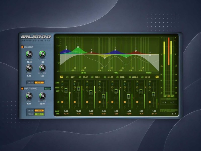
Task: Click the band 8 threshold value -31.19
Action: [154, 114]
